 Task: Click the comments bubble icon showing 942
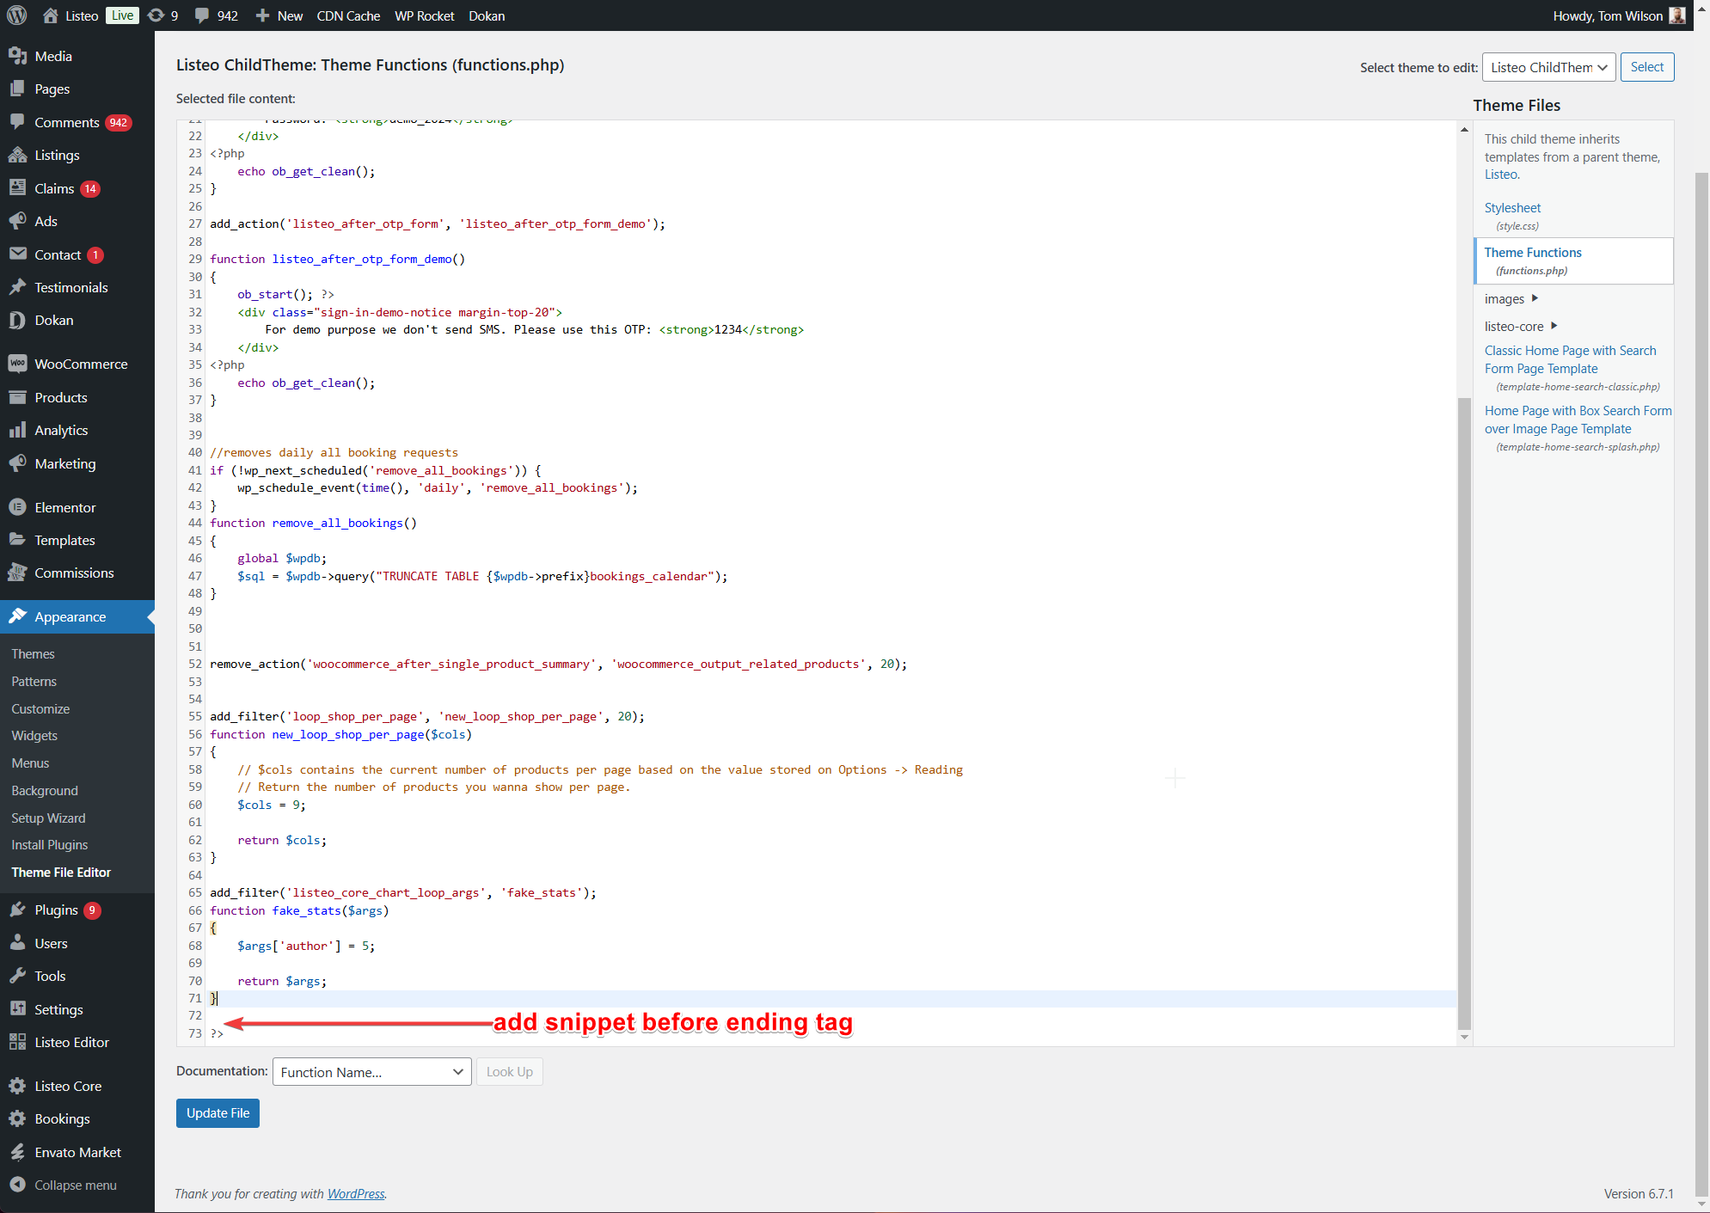click(202, 15)
